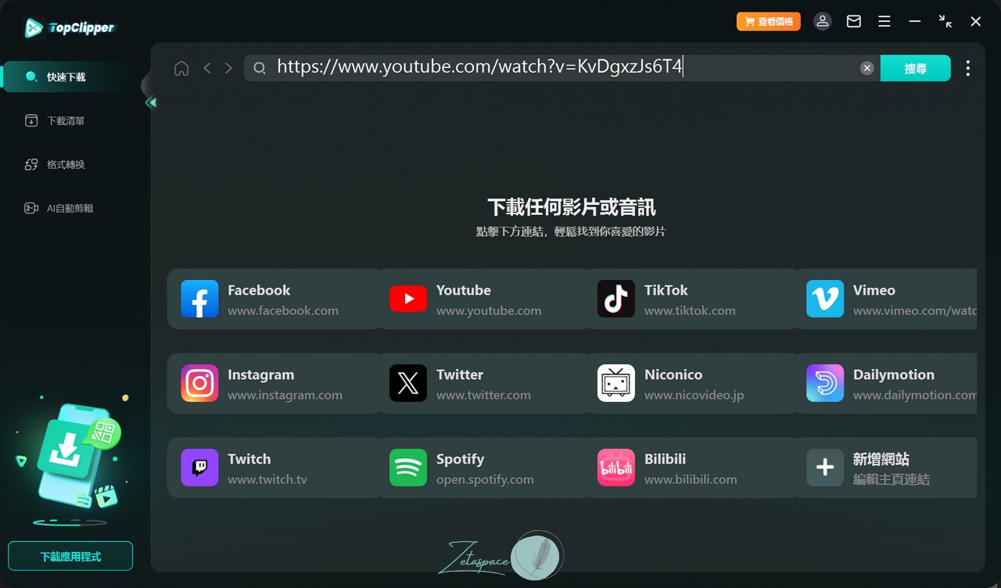Open the hamburger menu icon
1001x588 pixels.
pos(884,22)
